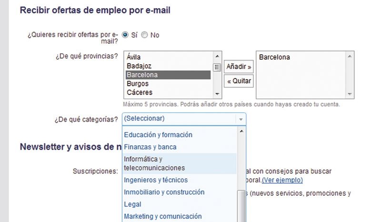The height and width of the screenshot is (222, 381).
Task: Open the (Ver ejemplo) link
Action: click(282, 180)
